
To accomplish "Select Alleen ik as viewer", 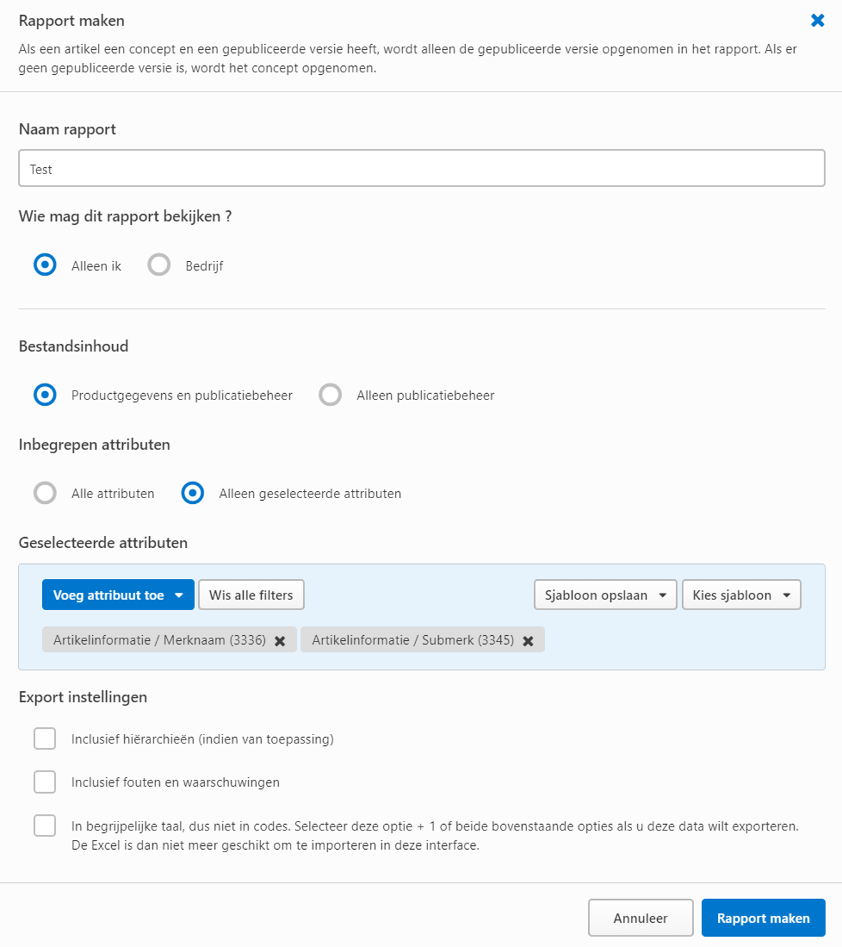I will pyautogui.click(x=45, y=264).
